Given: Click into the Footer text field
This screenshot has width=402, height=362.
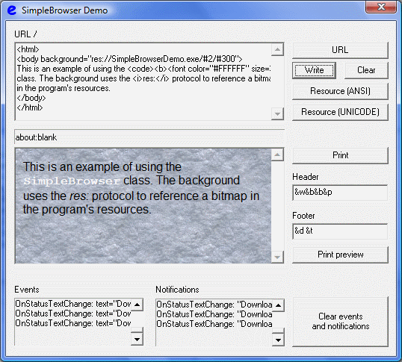Looking at the screenshot, I should point(340,231).
